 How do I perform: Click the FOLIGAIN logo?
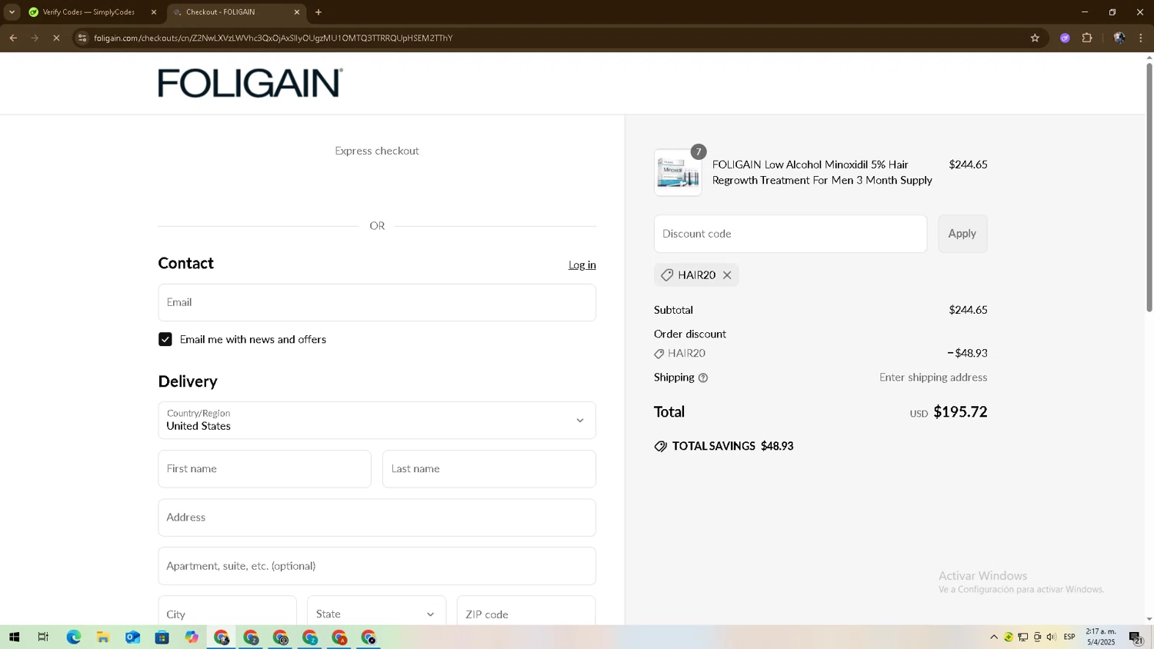coord(250,83)
